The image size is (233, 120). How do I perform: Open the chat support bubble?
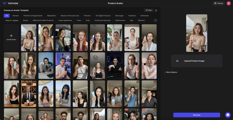coord(228,115)
